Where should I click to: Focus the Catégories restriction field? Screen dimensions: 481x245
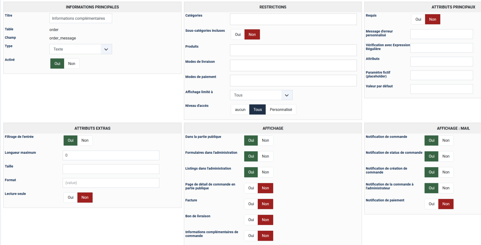point(293,19)
